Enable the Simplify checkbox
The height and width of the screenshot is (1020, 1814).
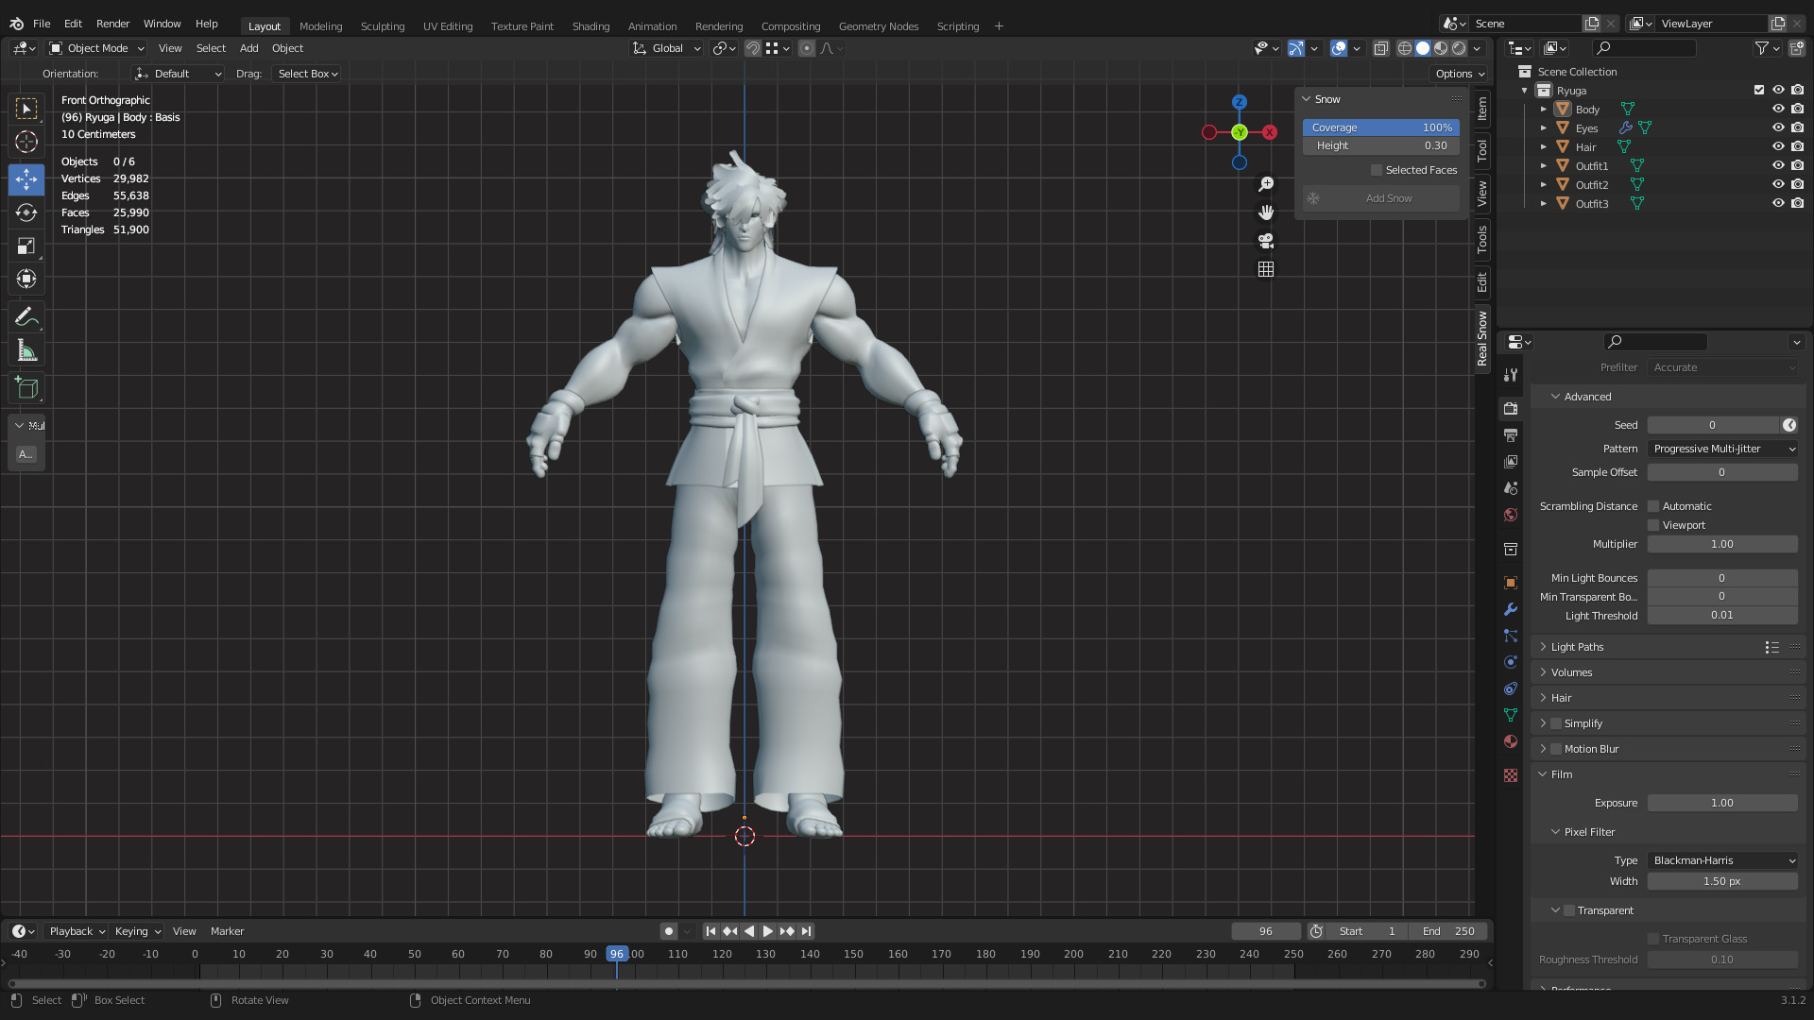coord(1556,723)
